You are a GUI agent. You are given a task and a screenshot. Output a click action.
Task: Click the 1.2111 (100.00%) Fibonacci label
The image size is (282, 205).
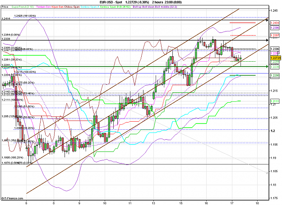[13, 100]
